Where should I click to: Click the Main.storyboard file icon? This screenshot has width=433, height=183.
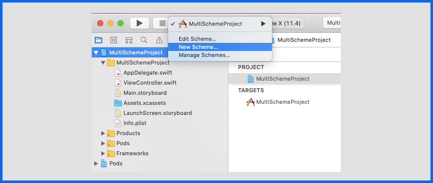(118, 93)
